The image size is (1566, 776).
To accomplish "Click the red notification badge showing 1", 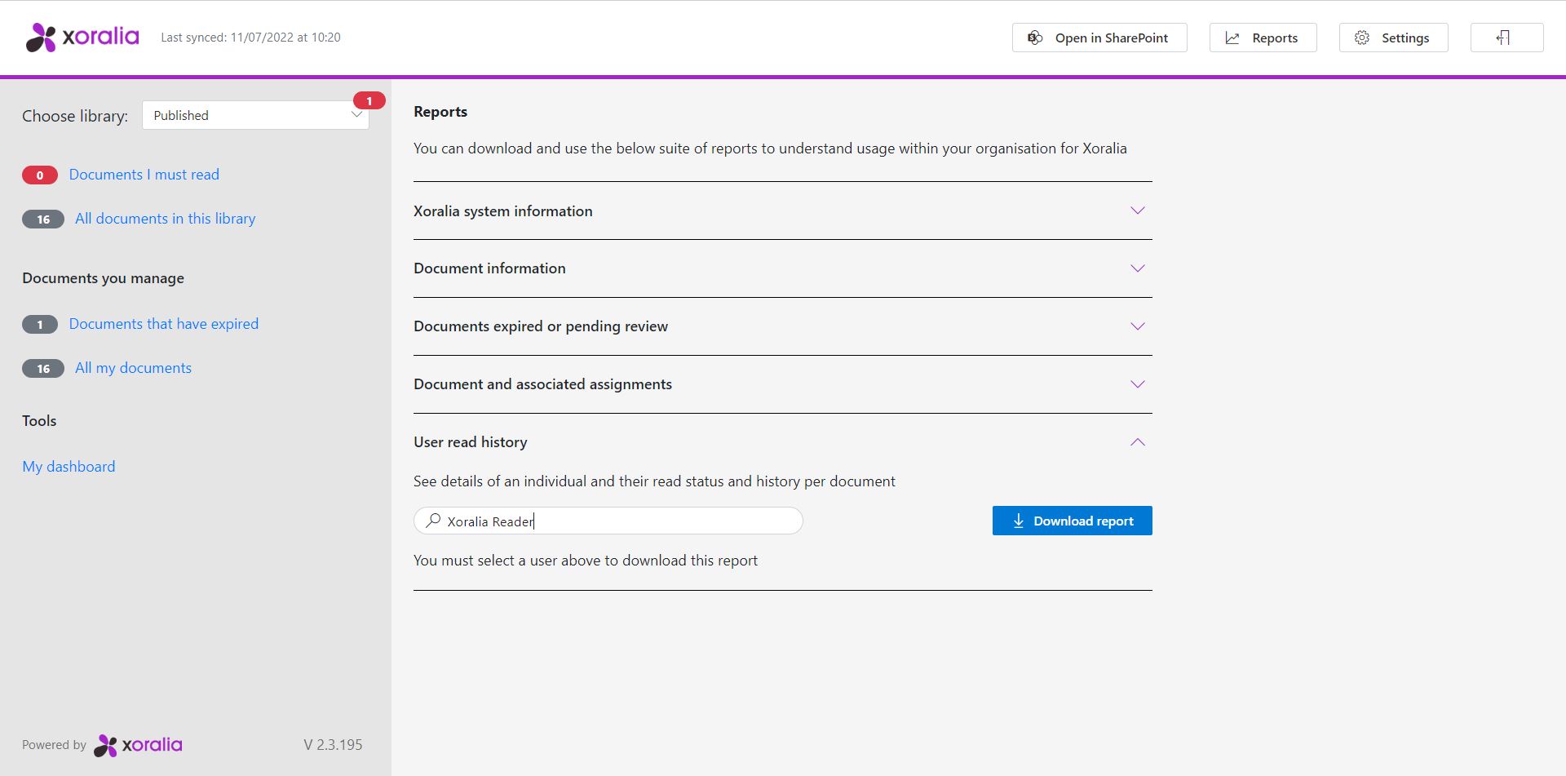I will [x=369, y=100].
